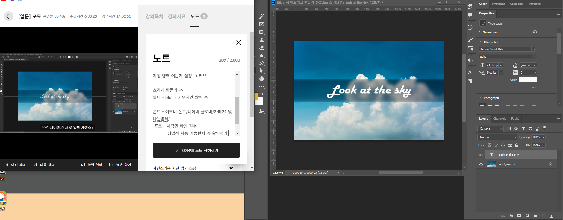This screenshot has height=220, width=563.
Task: Click the '0:44에 노트 작성하기' button
Action: coord(196,150)
